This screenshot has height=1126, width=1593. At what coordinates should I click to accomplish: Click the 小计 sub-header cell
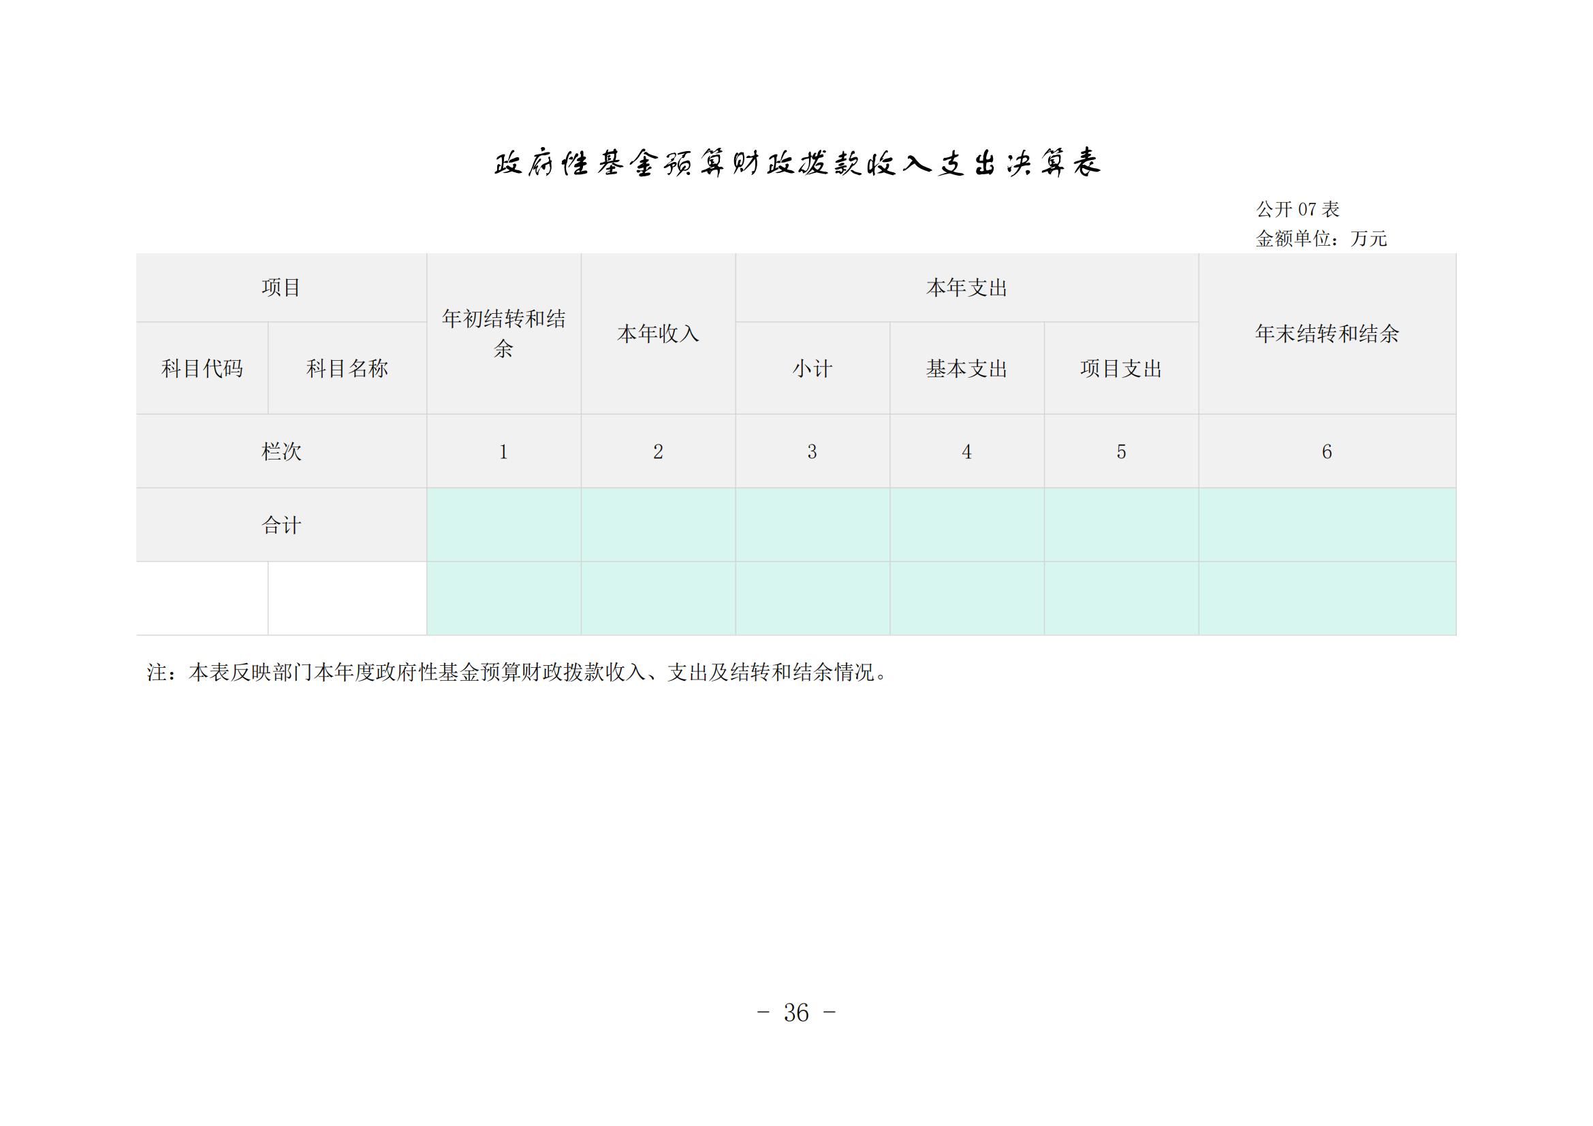tap(813, 368)
